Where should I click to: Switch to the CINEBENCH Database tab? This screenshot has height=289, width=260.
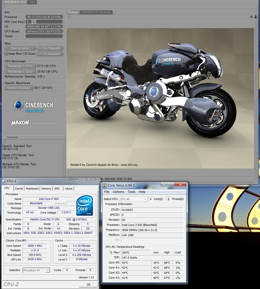96,12
